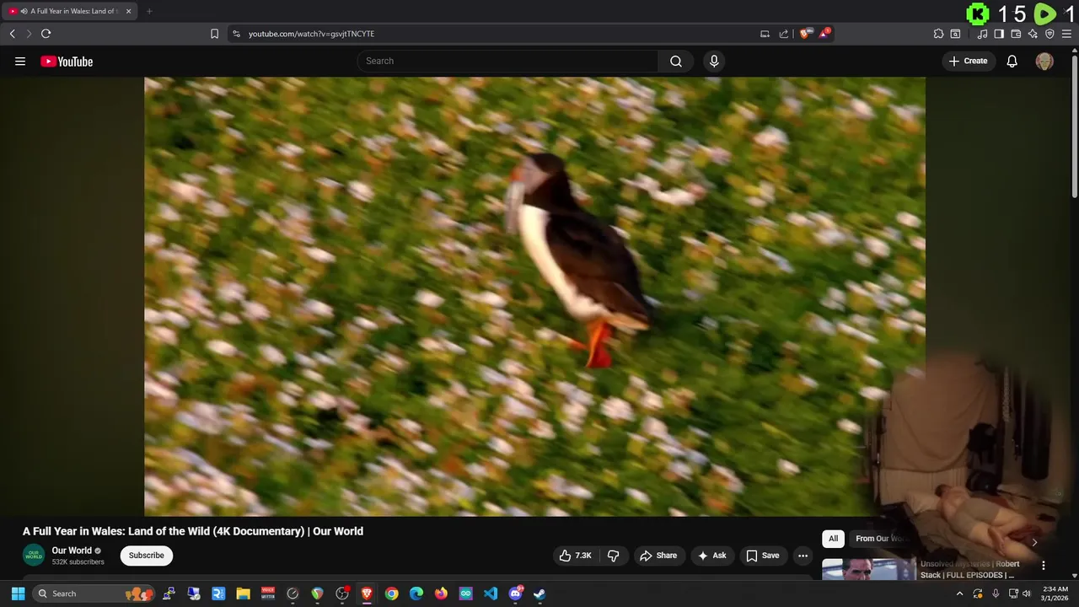Open the Windows Start menu
Image resolution: width=1079 pixels, height=607 pixels.
point(18,594)
